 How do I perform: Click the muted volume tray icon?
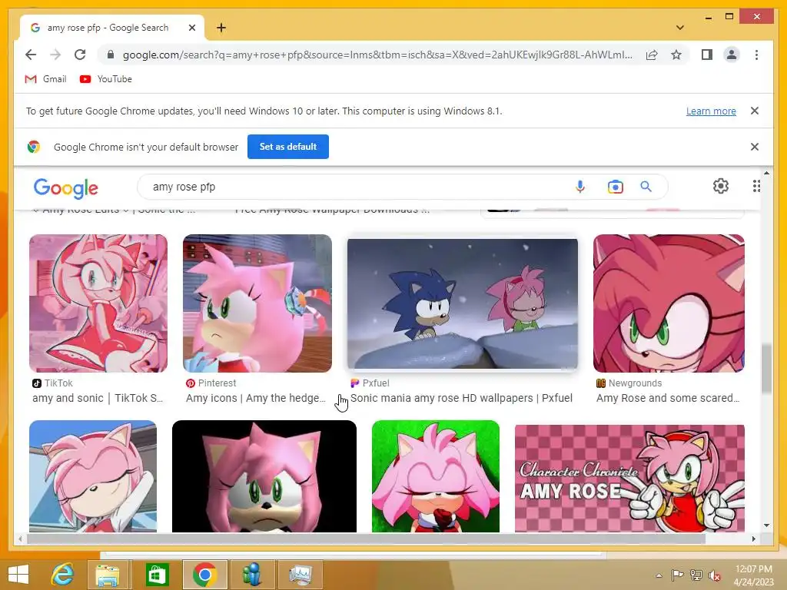tap(715, 575)
